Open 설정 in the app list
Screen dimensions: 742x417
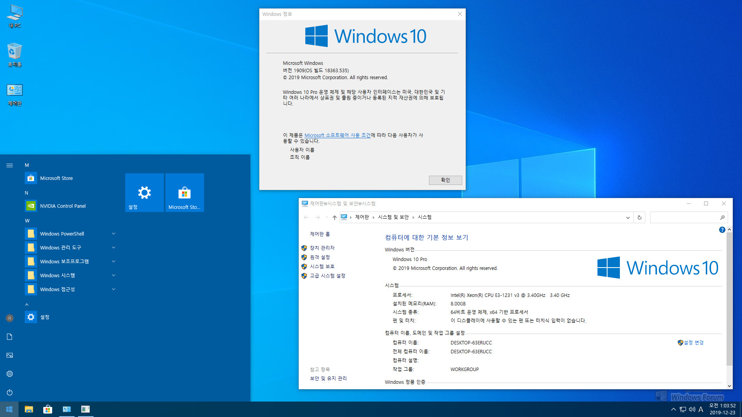pos(70,317)
